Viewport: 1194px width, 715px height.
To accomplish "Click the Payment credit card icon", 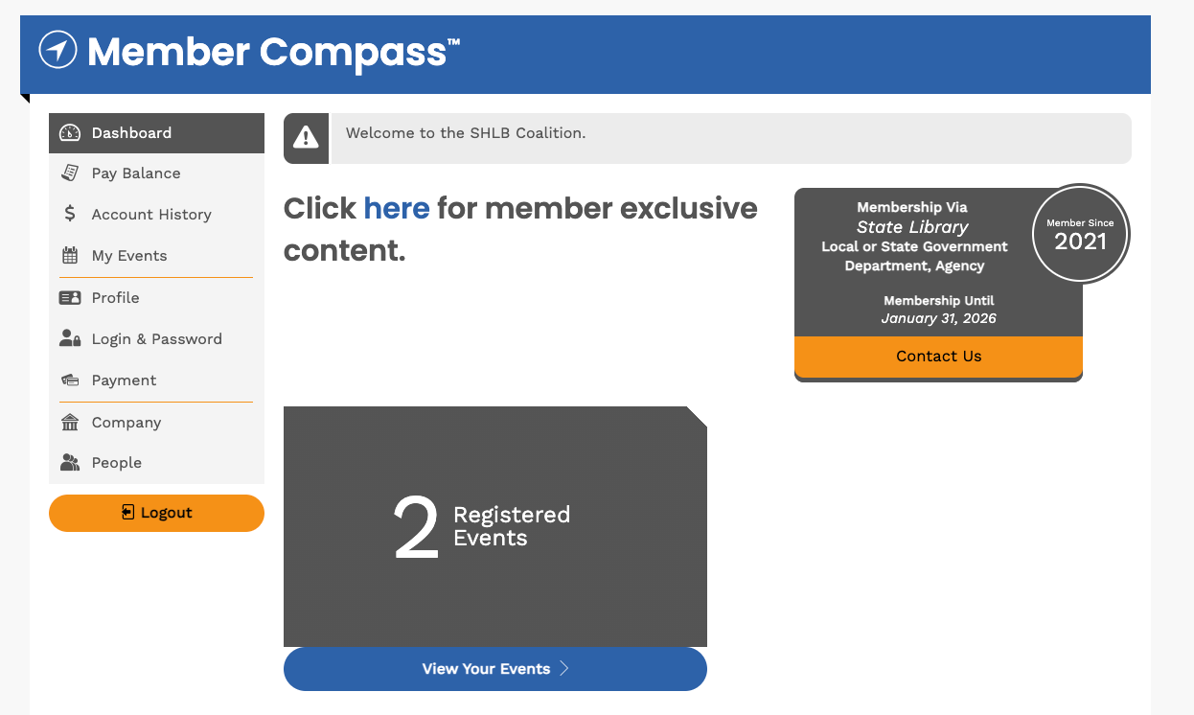I will coord(70,381).
